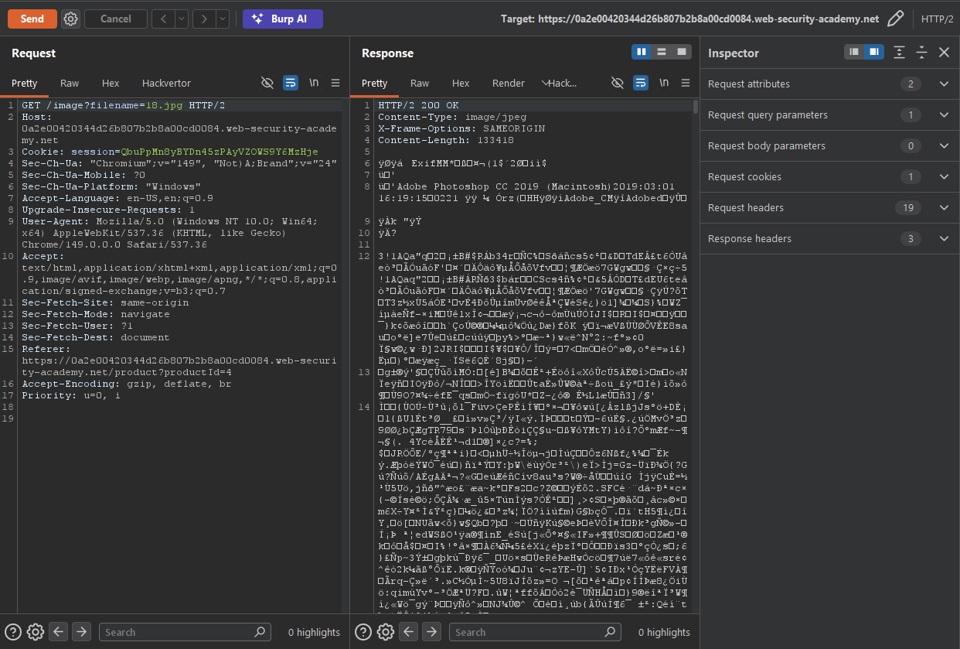Switch to the Hackvertor request tab
Viewport: 960px width, 649px height.
[x=166, y=83]
